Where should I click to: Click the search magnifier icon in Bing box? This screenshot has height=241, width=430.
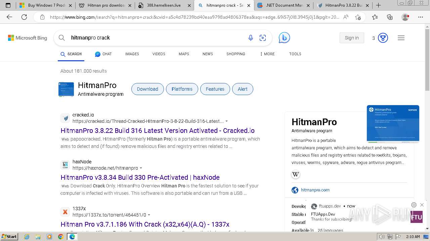tap(62, 38)
